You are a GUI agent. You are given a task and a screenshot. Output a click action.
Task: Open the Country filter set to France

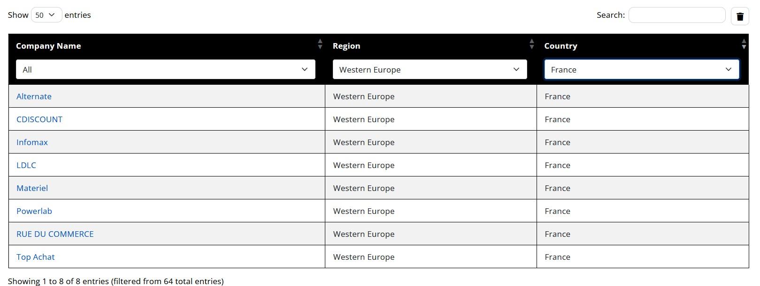pos(641,70)
